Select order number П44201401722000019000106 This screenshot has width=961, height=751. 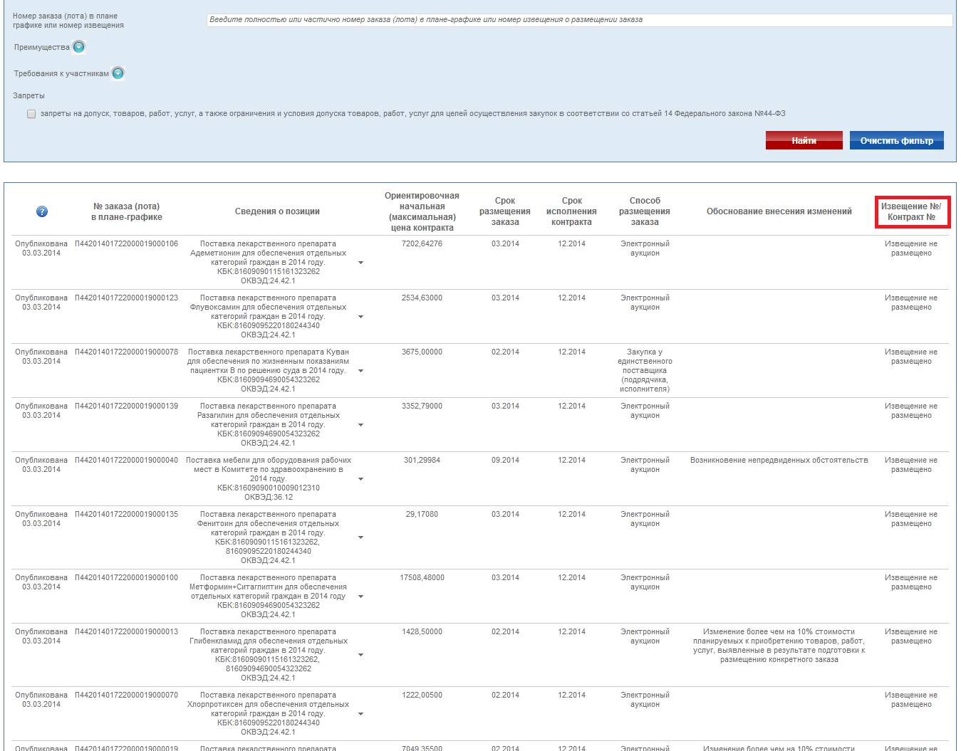(x=127, y=243)
